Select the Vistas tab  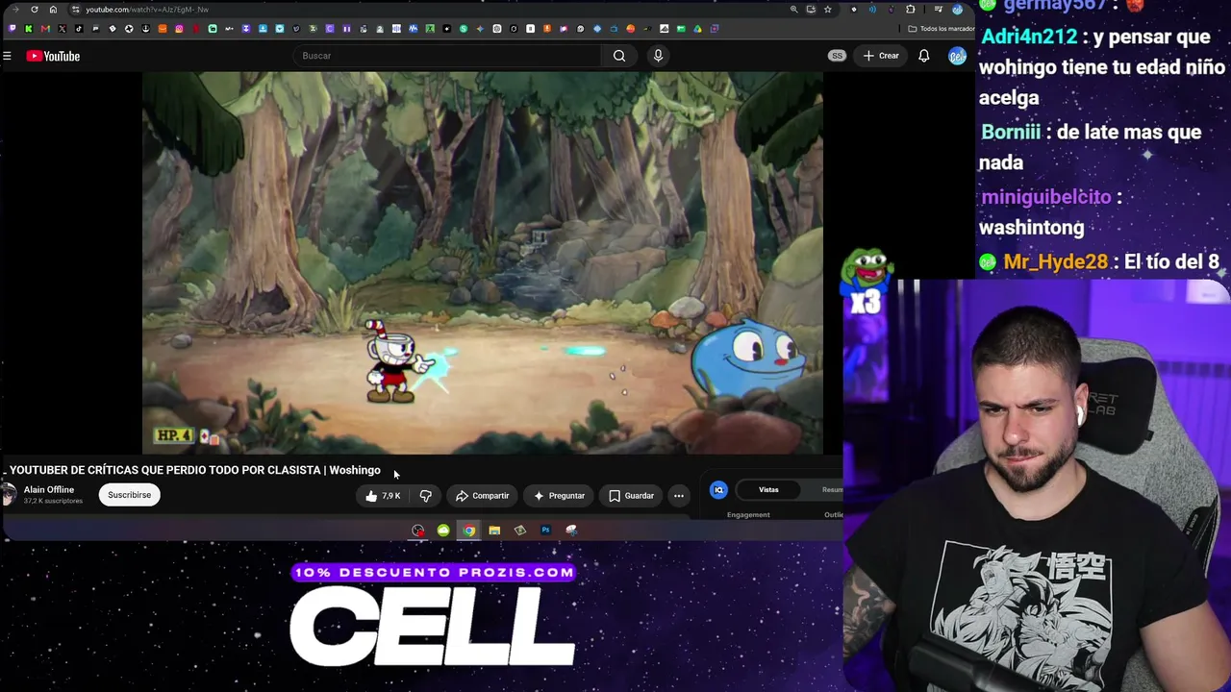pyautogui.click(x=768, y=490)
